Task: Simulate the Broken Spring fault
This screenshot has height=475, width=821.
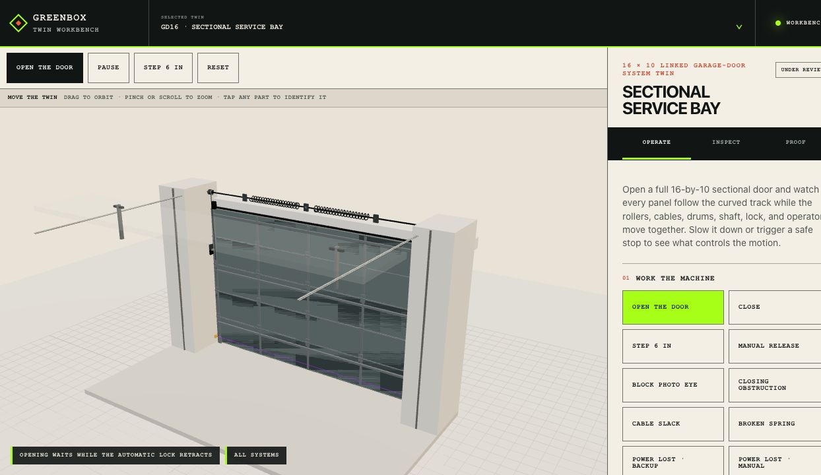Action: pyautogui.click(x=775, y=424)
